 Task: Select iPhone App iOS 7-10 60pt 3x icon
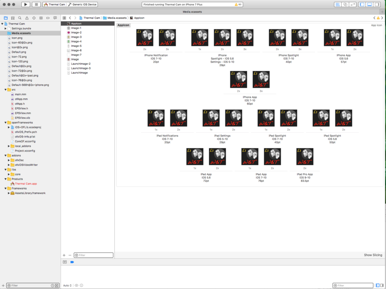tap(261, 79)
